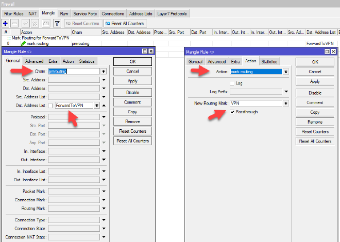Toggle Dst. Address List negate checkbox
The height and width of the screenshot is (242, 340).
[x=50, y=106]
